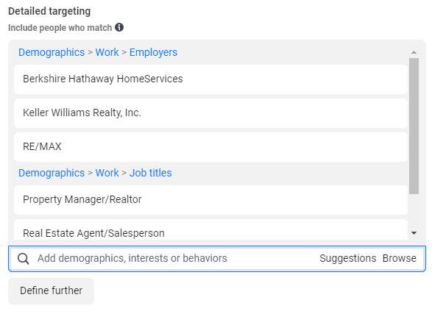Select Real Estate Agent/Salesperson job title
The width and height of the screenshot is (432, 314).
210,229
